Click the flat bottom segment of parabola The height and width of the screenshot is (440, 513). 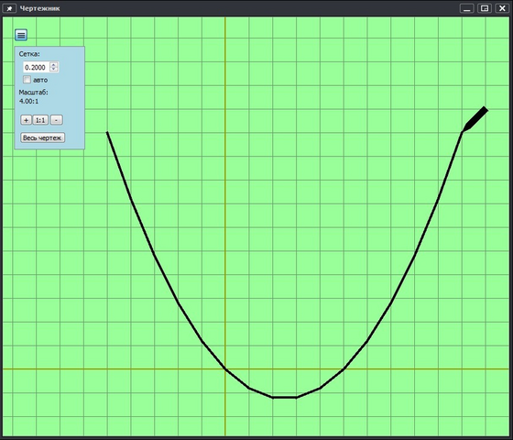(x=285, y=398)
